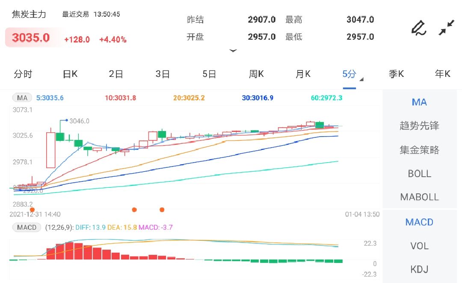Click the 最高 value 3047.0

click(360, 20)
